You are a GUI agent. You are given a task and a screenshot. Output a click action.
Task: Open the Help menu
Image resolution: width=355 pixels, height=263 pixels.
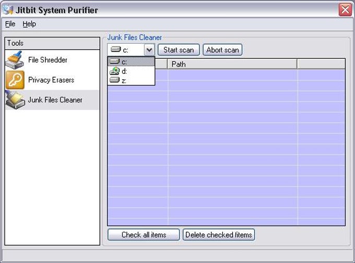coord(29,24)
